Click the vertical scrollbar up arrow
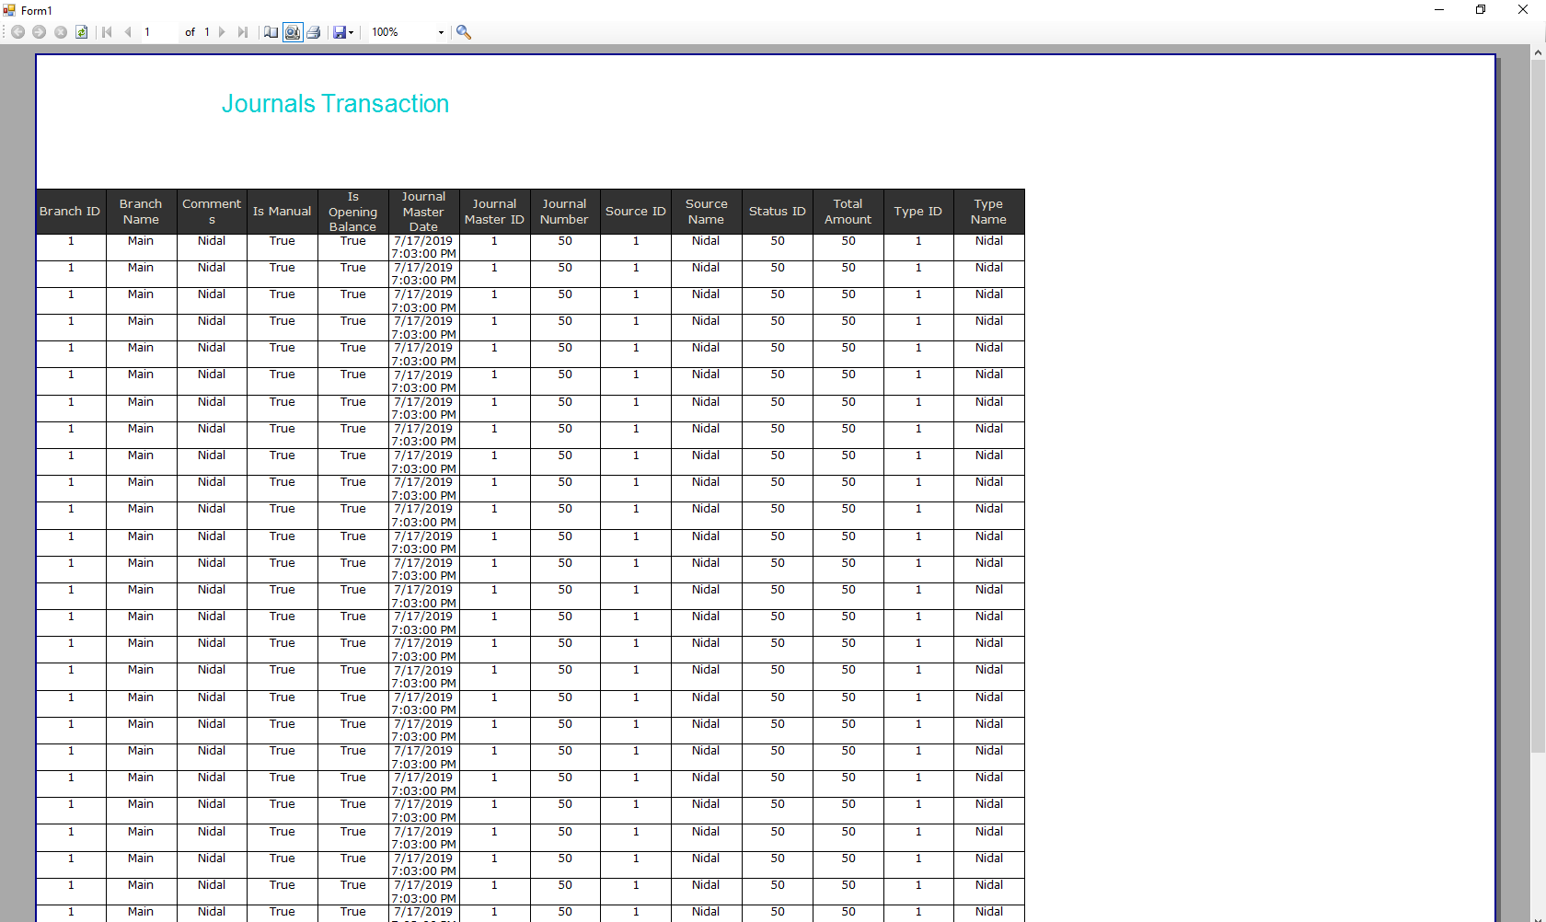Viewport: 1546px width, 922px height. [x=1538, y=52]
